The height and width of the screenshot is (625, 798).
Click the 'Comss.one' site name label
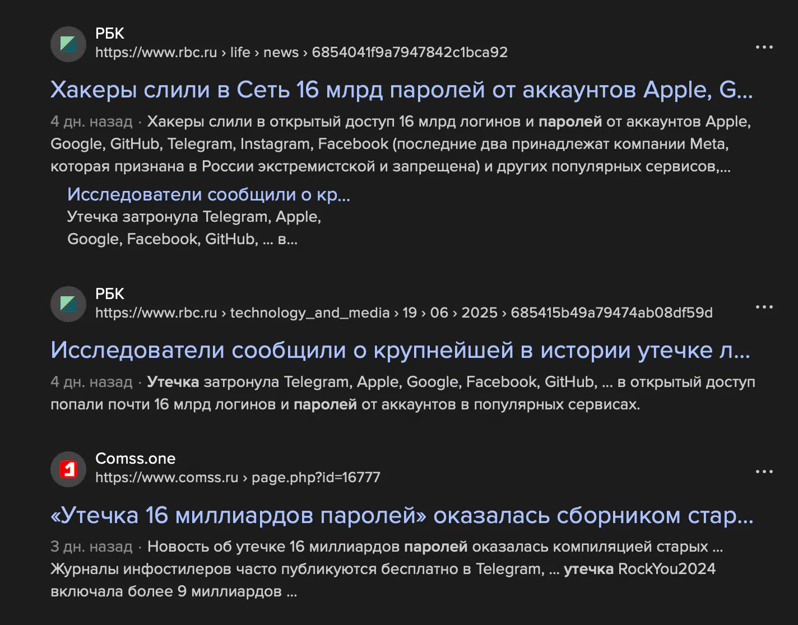pos(136,458)
